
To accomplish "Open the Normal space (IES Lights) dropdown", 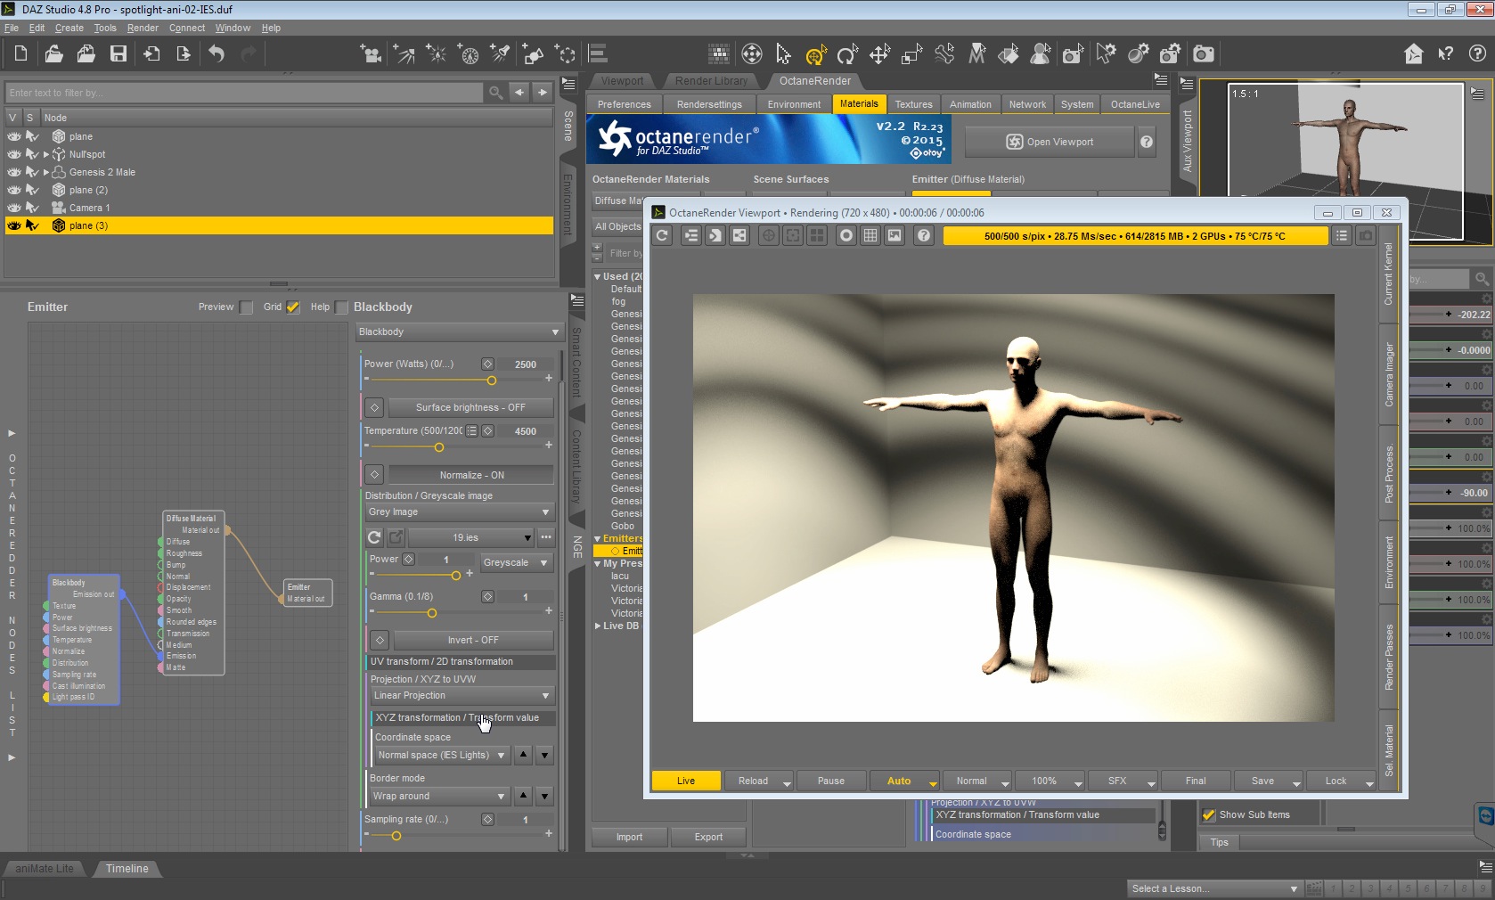I will click(x=442, y=755).
